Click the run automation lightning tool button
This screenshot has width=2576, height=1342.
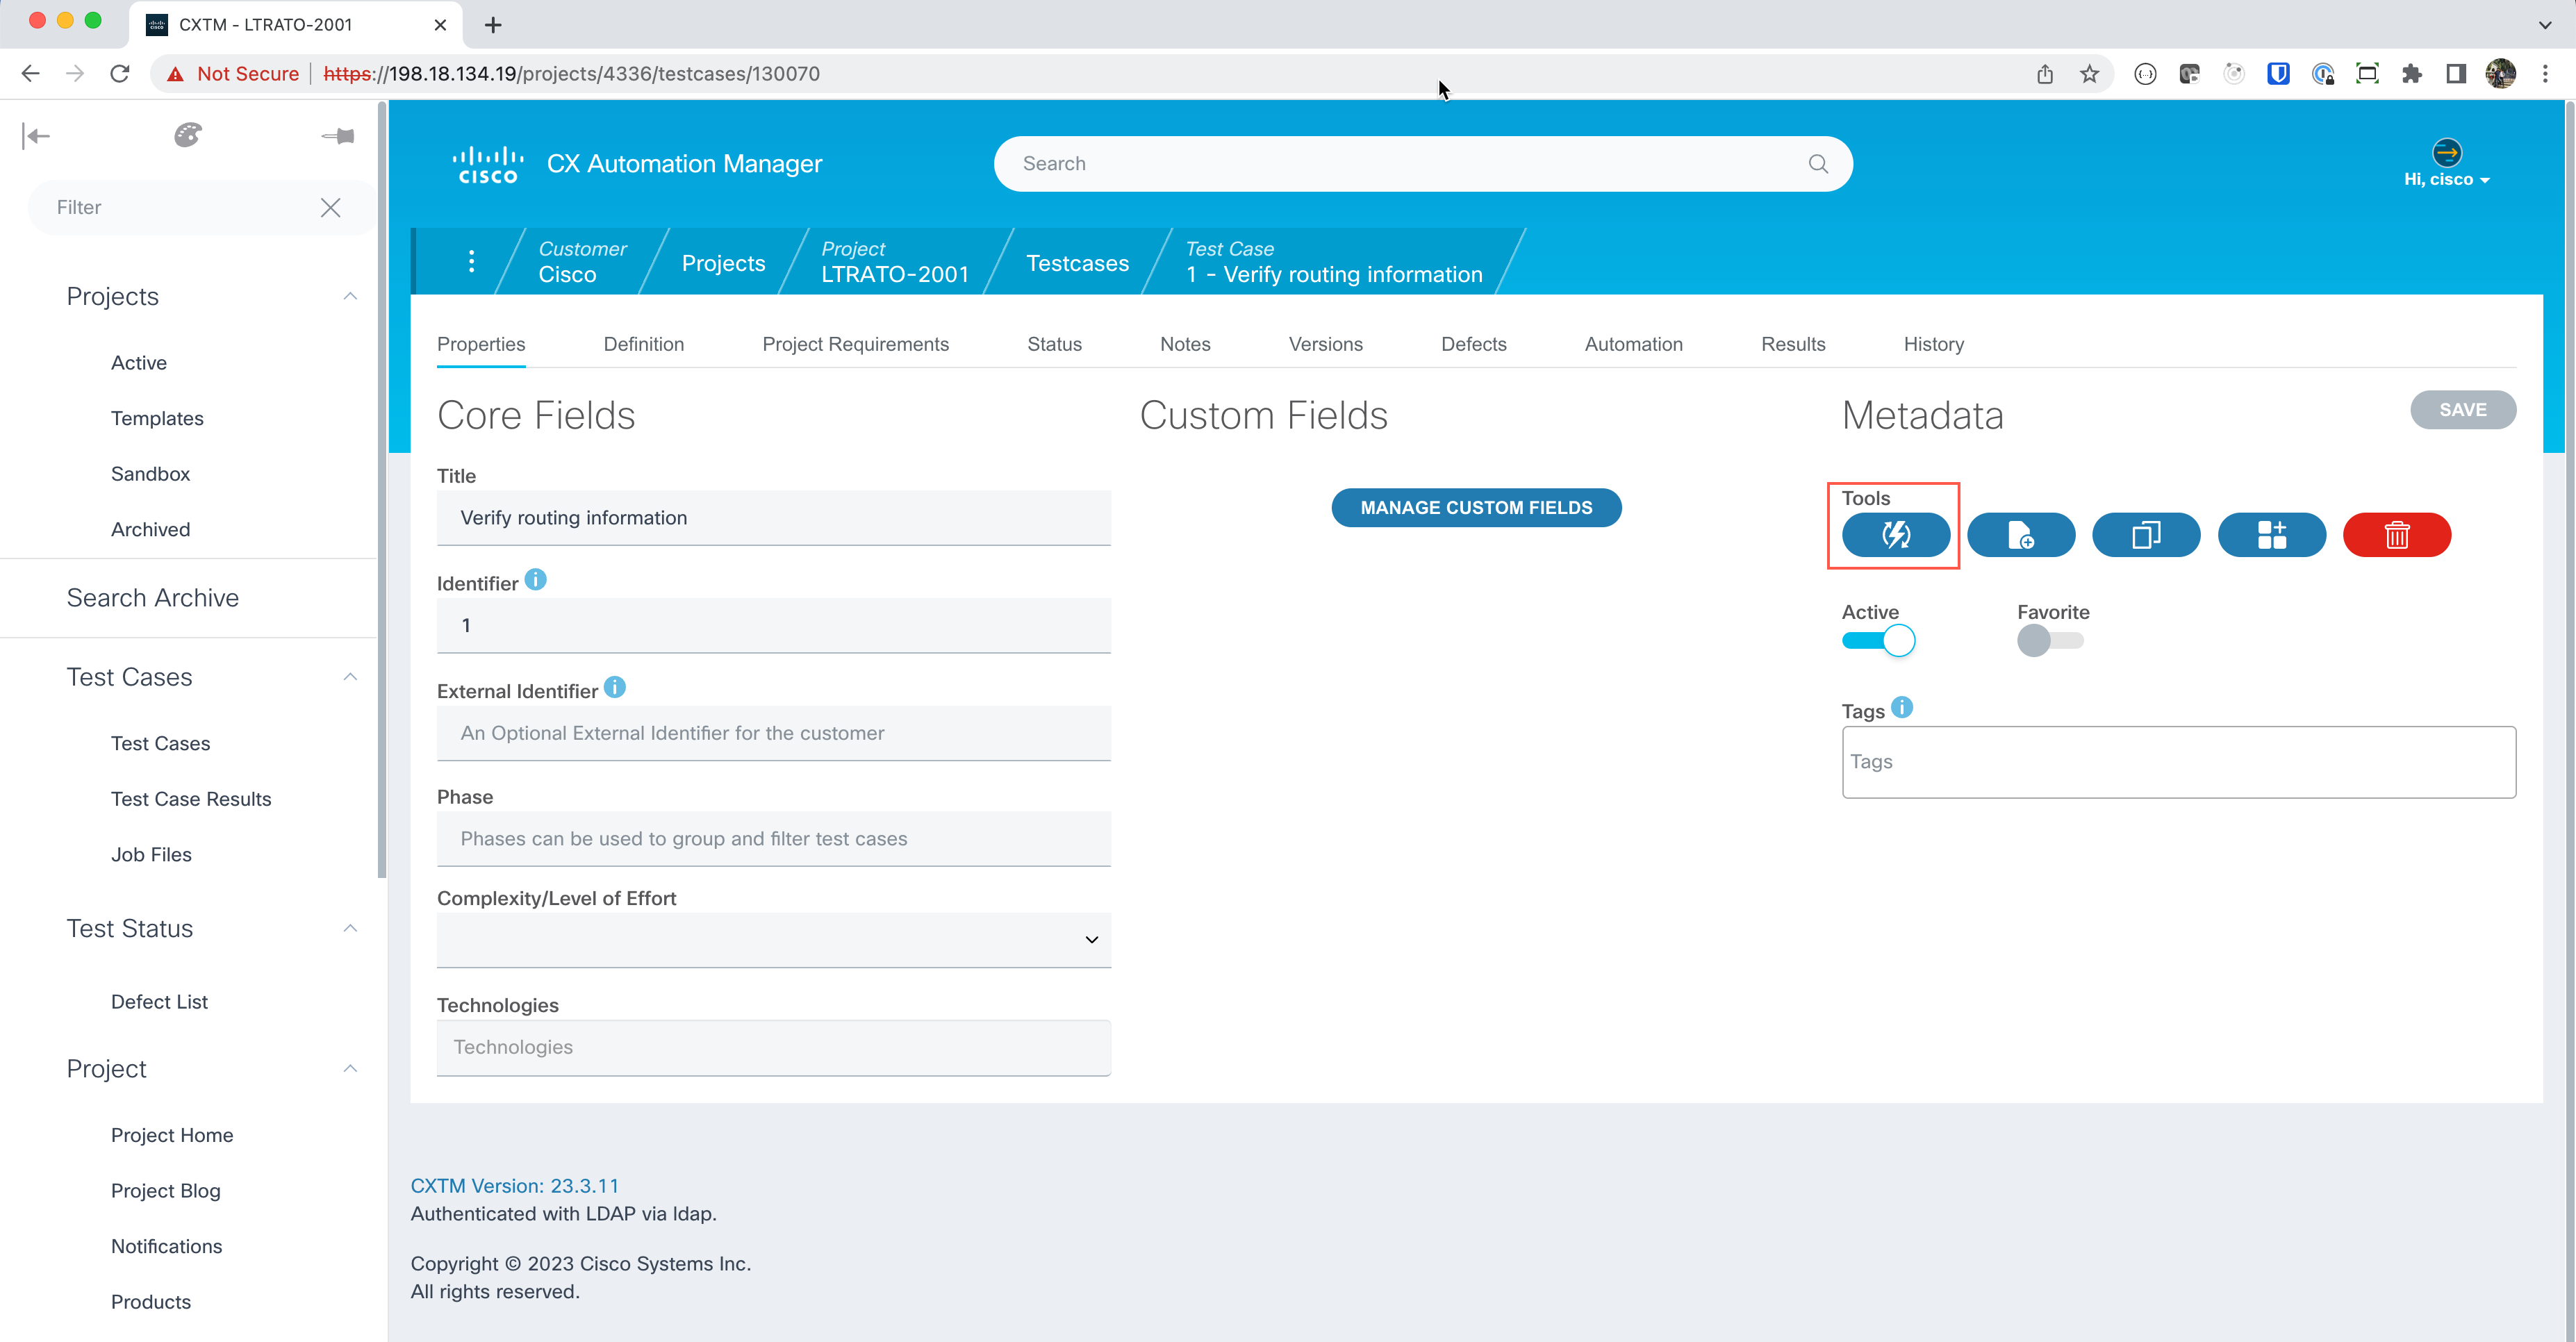coord(1895,535)
